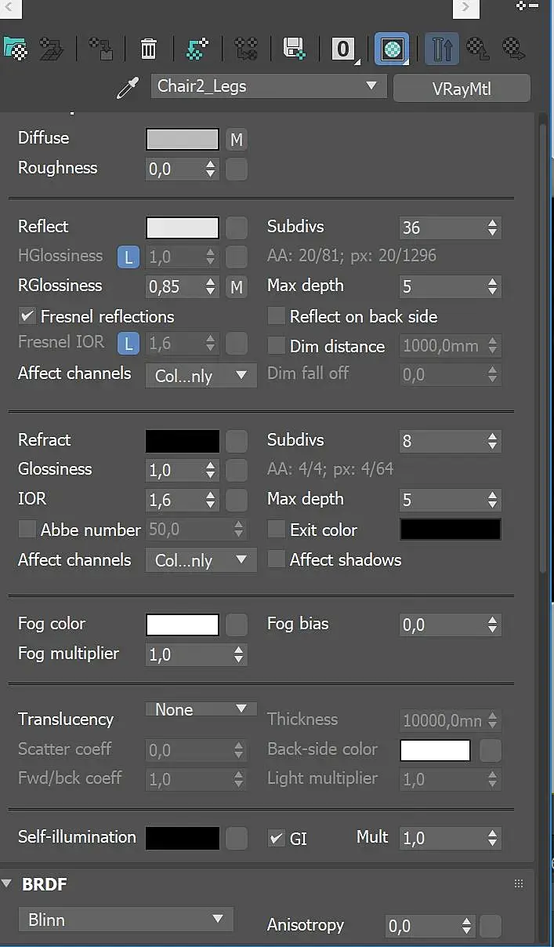Click the VRayMtl material type button
This screenshot has width=554, height=947.
click(461, 89)
